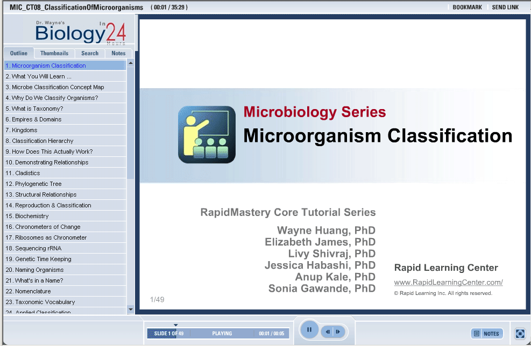531x346 pixels.
Task: Open the www.RapidLearningCenter.com link
Action: 448,283
